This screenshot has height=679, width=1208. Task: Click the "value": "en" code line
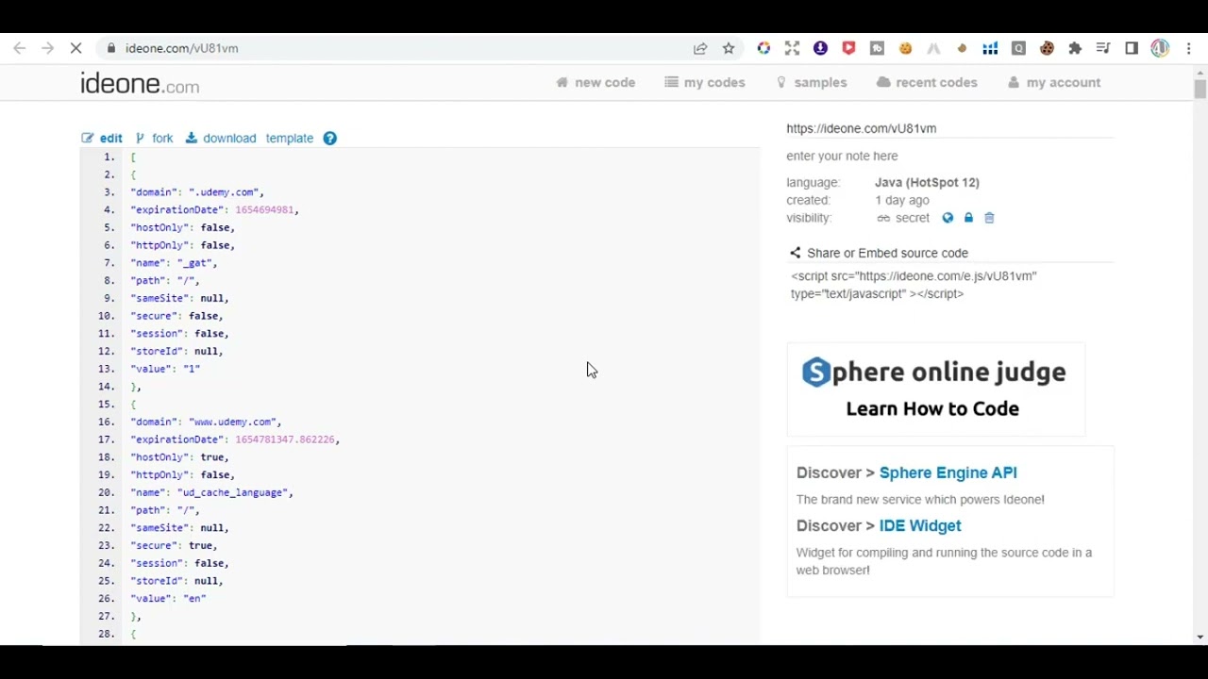[168, 599]
